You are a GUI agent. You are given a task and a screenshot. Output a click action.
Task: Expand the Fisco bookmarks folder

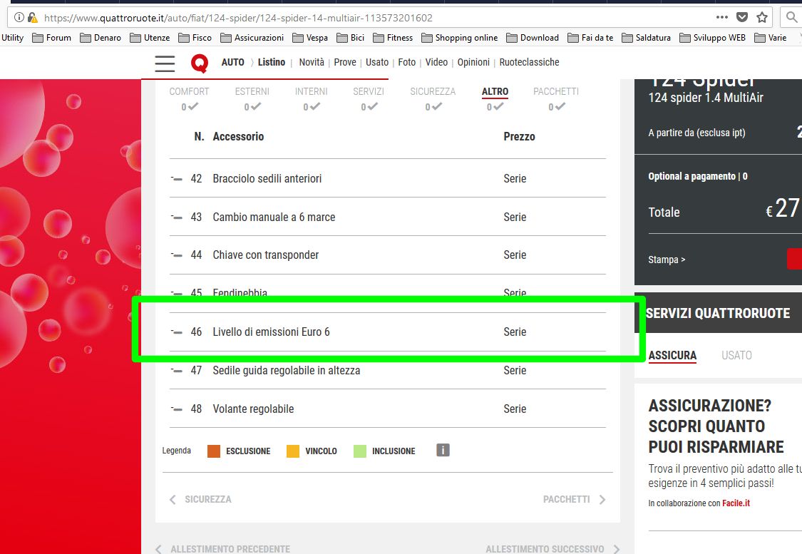(195, 37)
